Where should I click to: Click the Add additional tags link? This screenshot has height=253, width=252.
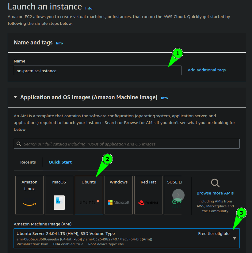207,70
